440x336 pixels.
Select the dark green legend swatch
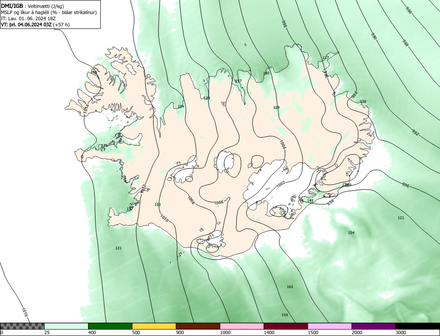click(110, 326)
